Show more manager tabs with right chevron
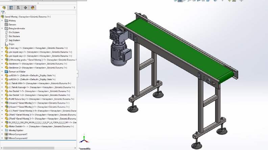 tap(74, 7)
